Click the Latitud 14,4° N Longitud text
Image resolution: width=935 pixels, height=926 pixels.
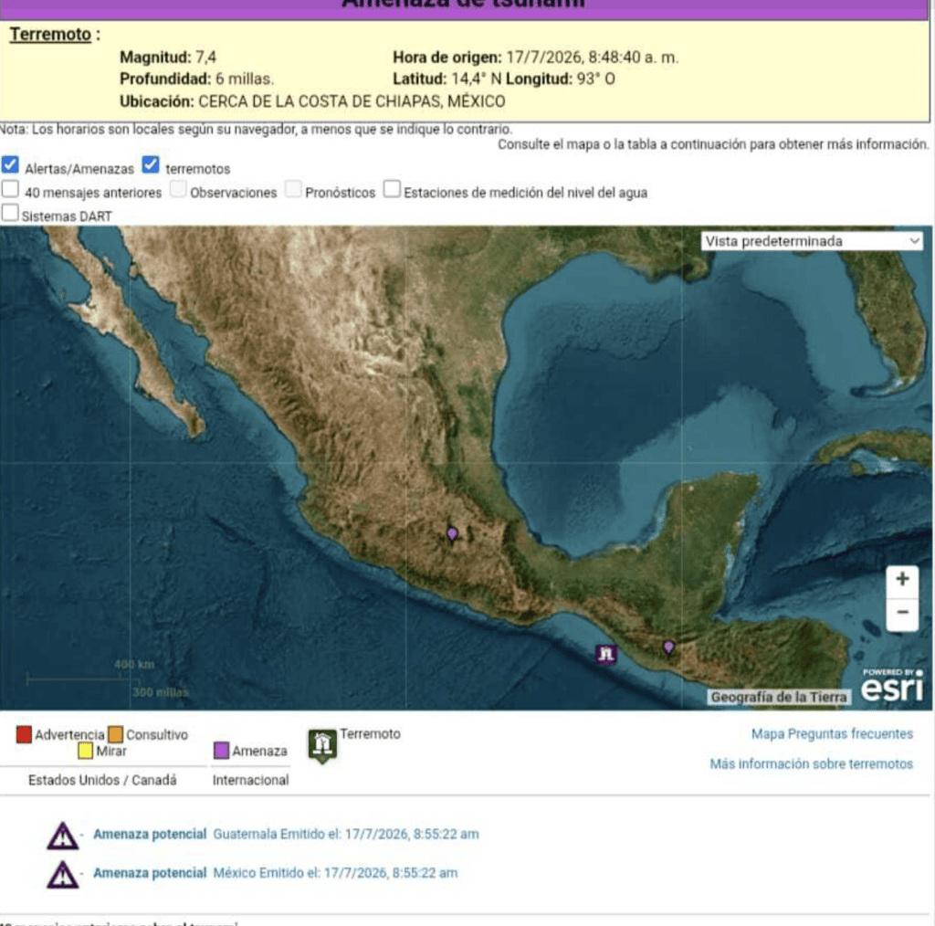(504, 79)
